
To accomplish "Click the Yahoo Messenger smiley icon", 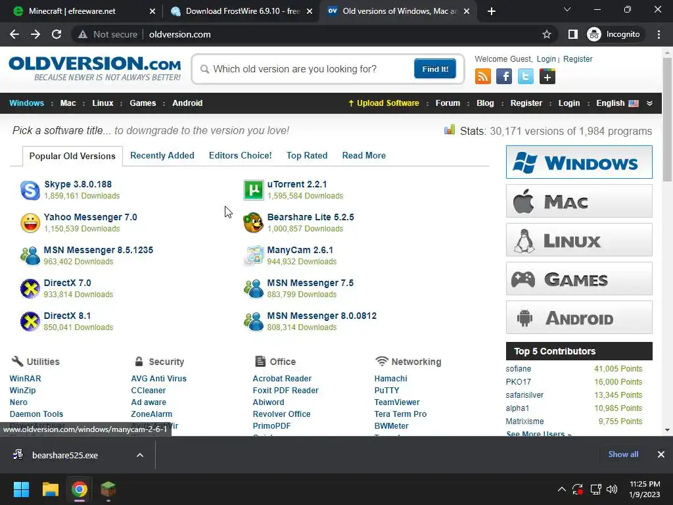I will [30, 224].
